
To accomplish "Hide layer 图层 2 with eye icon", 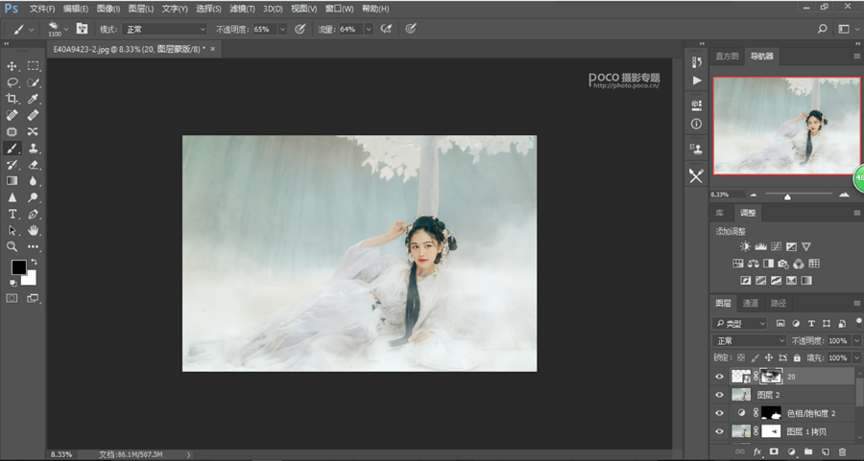I will click(x=719, y=395).
